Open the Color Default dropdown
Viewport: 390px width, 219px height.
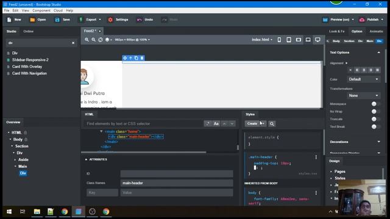364,79
